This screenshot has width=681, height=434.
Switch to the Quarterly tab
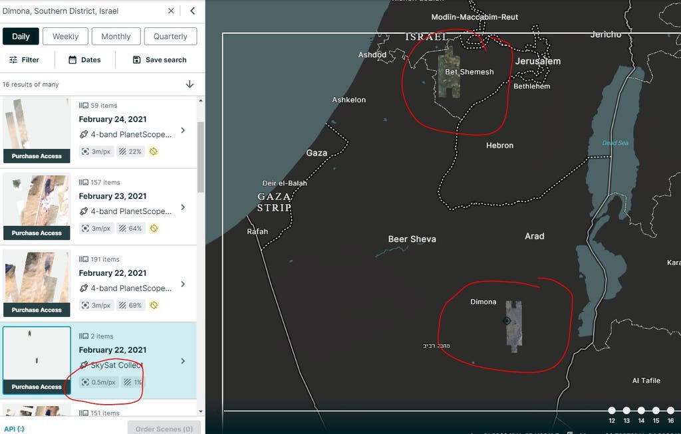[170, 37]
